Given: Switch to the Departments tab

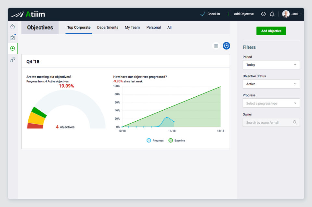Looking at the screenshot, I should pos(108,27).
